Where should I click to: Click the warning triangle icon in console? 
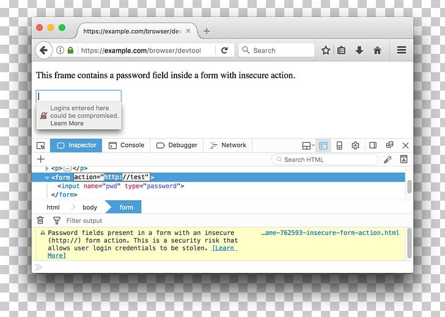point(43,233)
